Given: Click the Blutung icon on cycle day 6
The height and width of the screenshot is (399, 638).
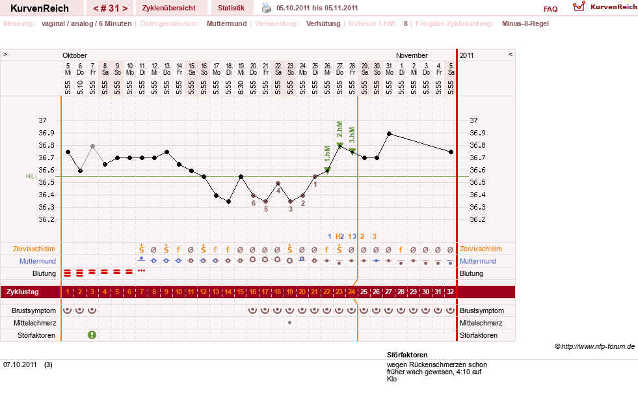Looking at the screenshot, I should pyautogui.click(x=129, y=271).
